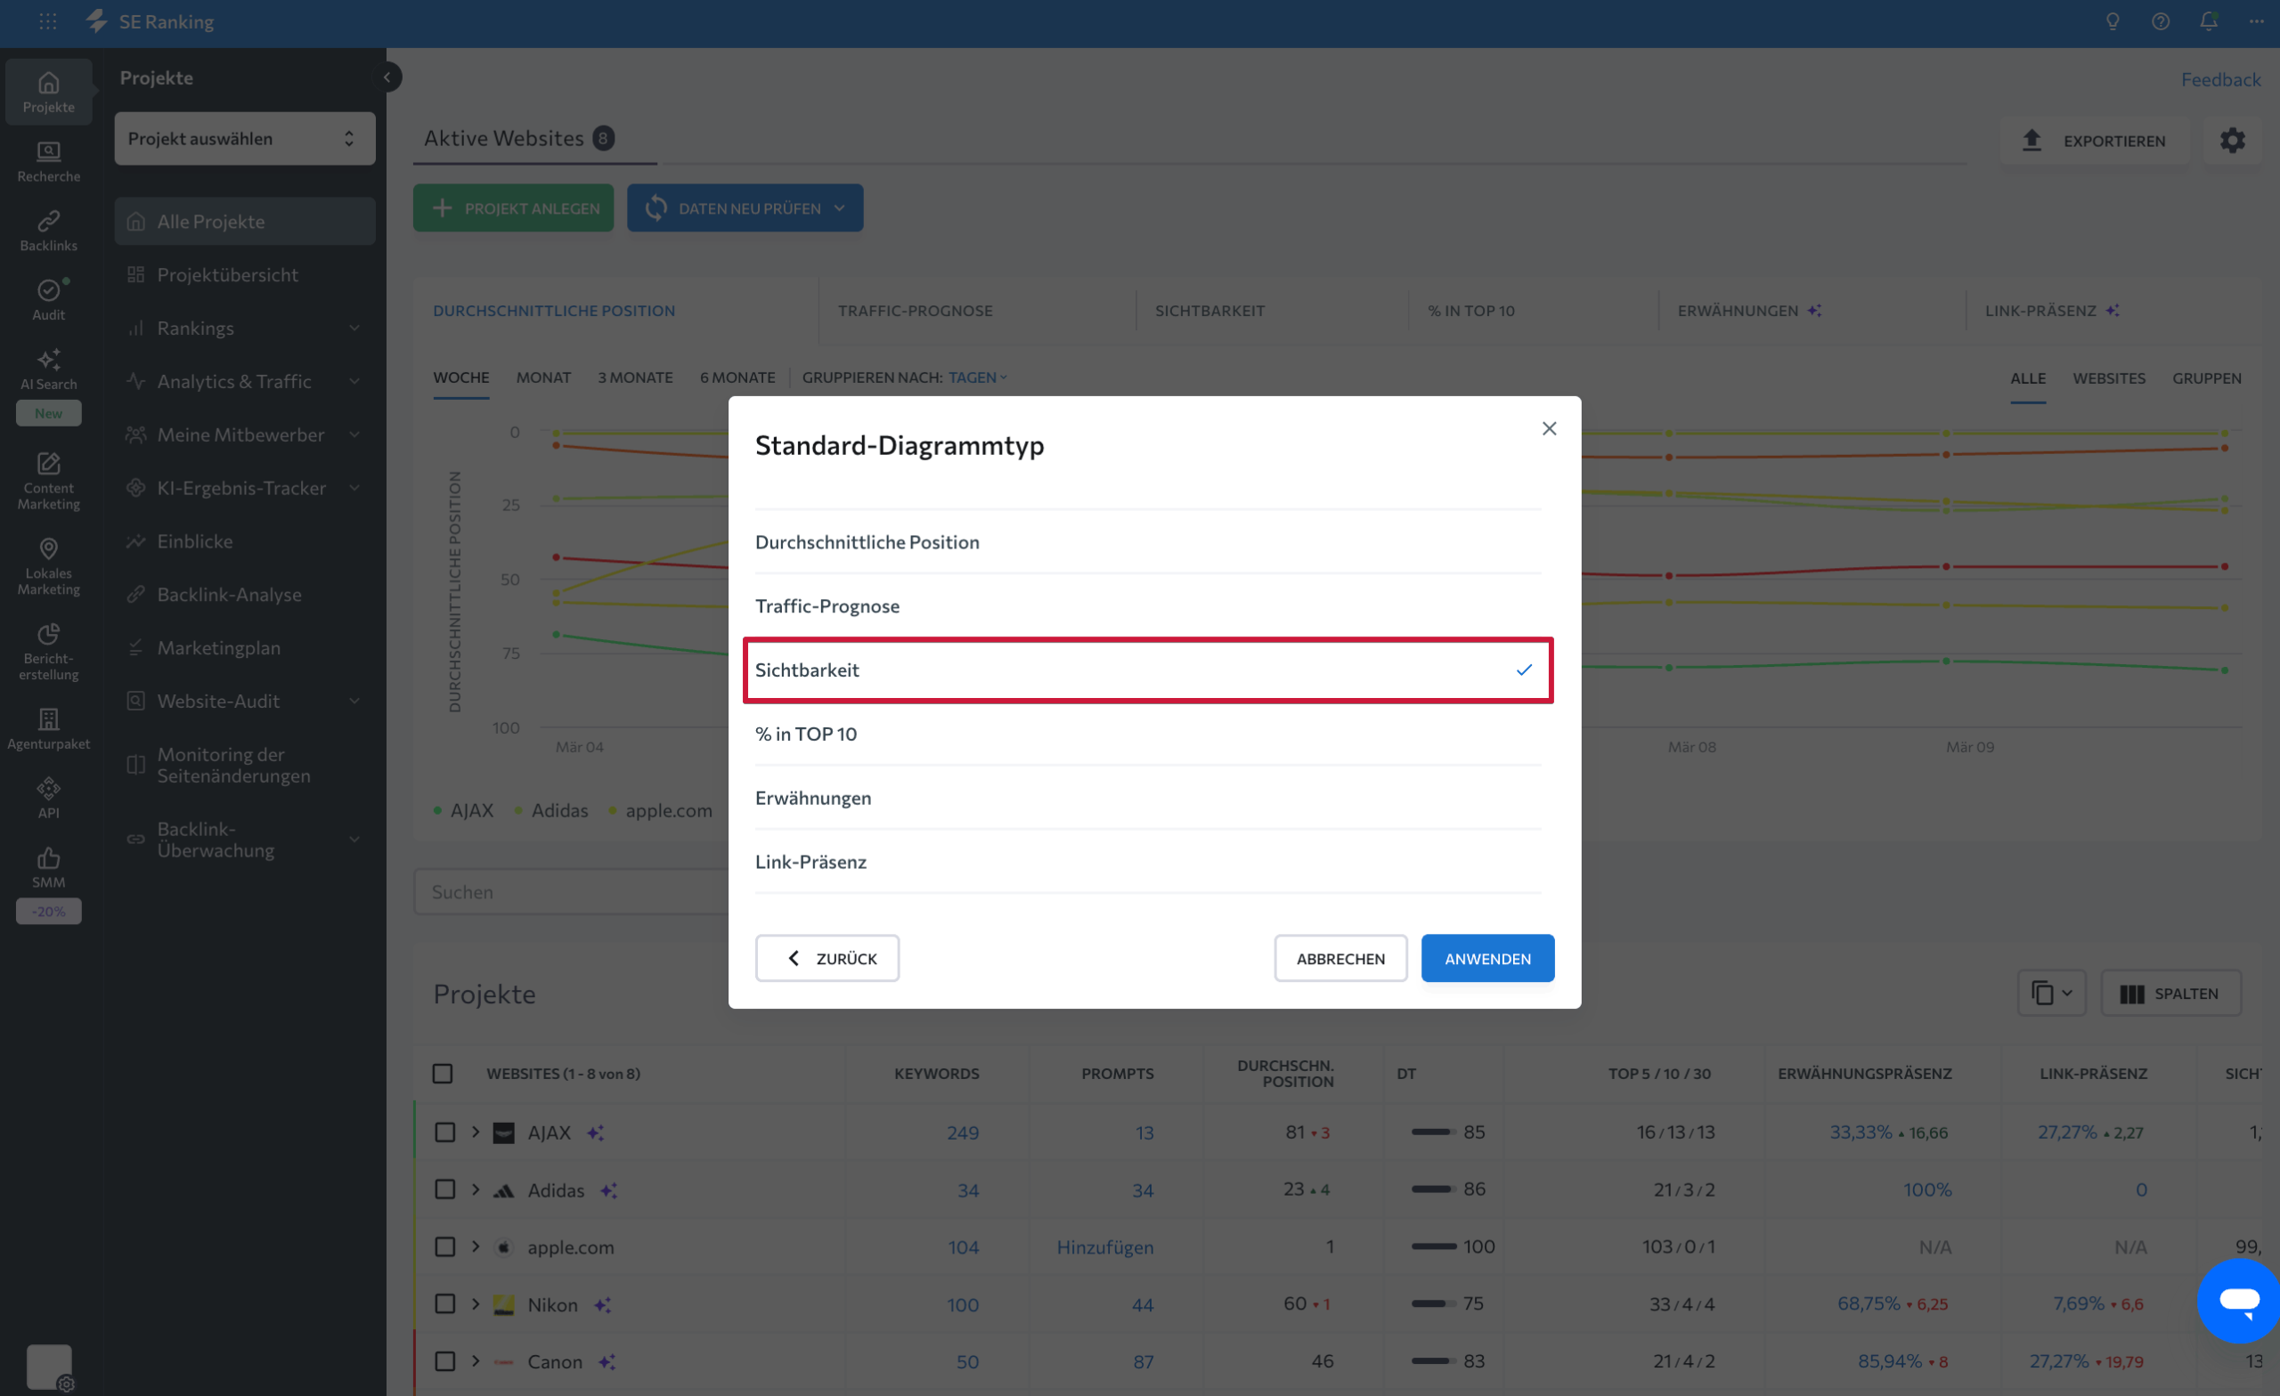
Task: Click the Anwenden button in dialog
Action: [1487, 959]
